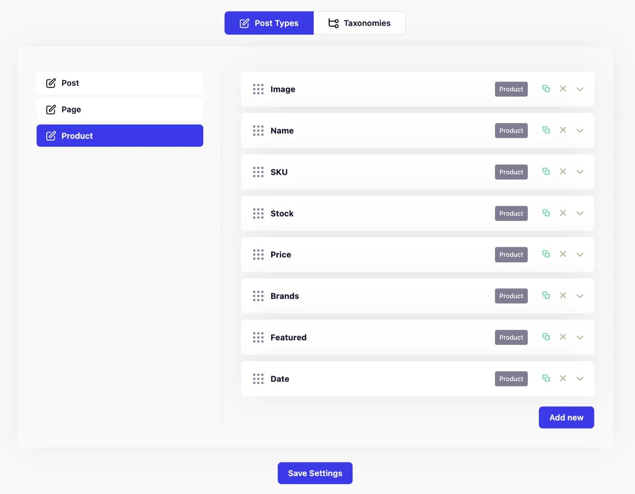Open the SKU field options with the chevron
Image resolution: width=635 pixels, height=494 pixels.
point(580,172)
